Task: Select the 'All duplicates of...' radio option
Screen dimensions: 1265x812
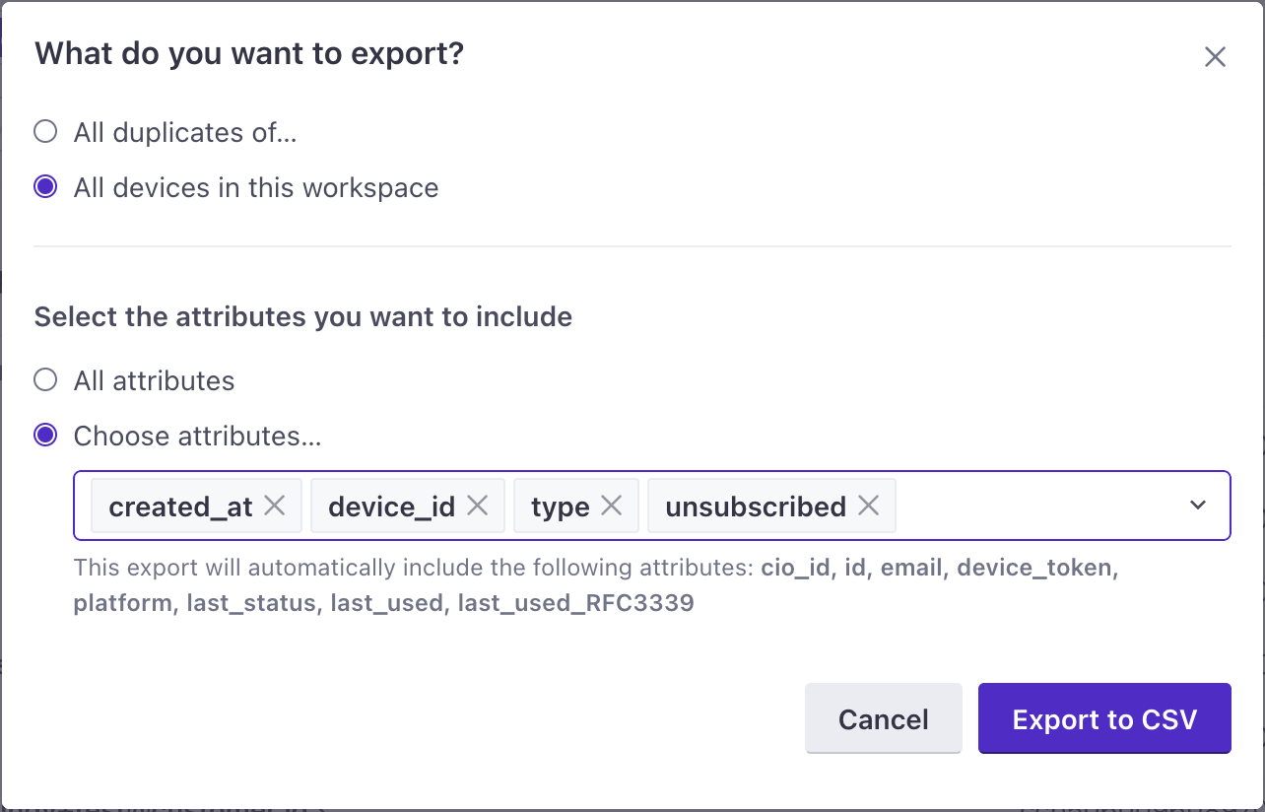Action: pyautogui.click(x=45, y=132)
